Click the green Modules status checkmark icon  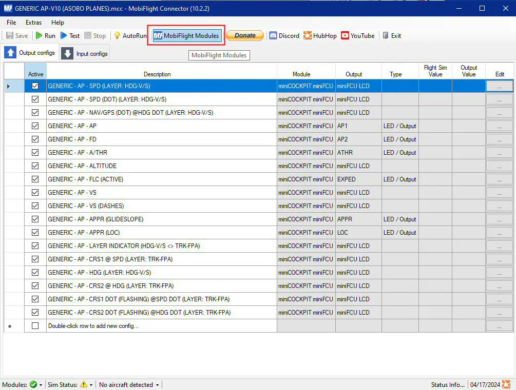(x=33, y=384)
